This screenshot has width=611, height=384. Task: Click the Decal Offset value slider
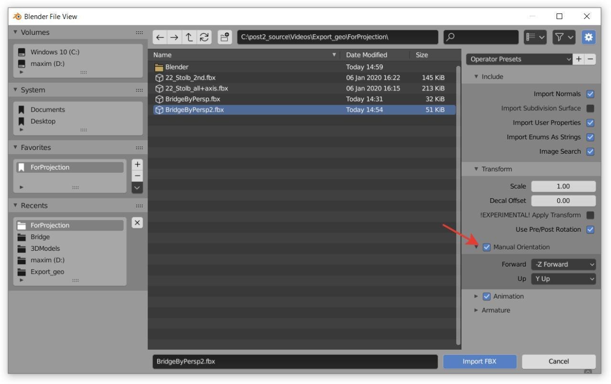click(x=563, y=201)
